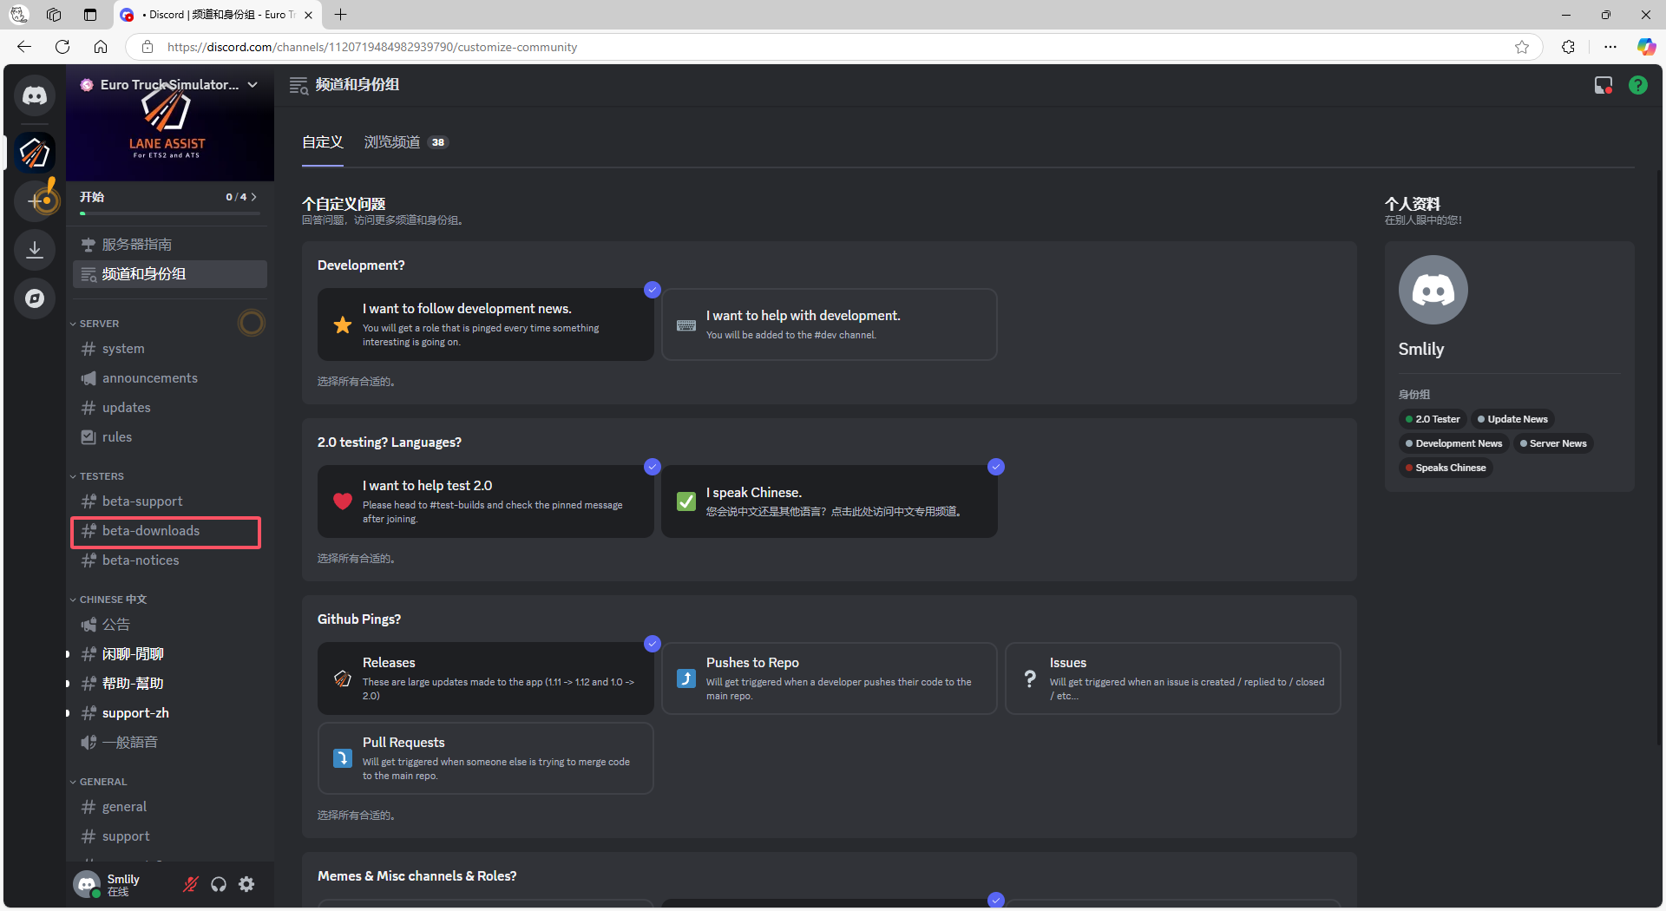1666x911 pixels.
Task: Toggle deafen headphones icon
Action: pyautogui.click(x=219, y=884)
